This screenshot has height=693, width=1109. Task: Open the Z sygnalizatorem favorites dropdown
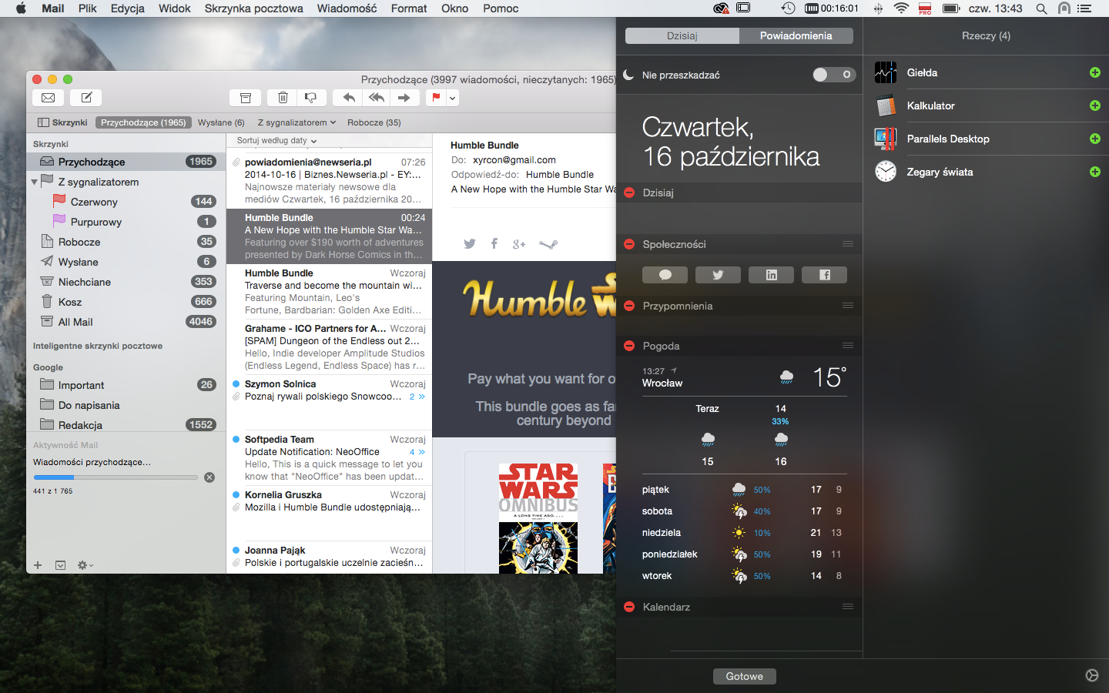point(297,122)
